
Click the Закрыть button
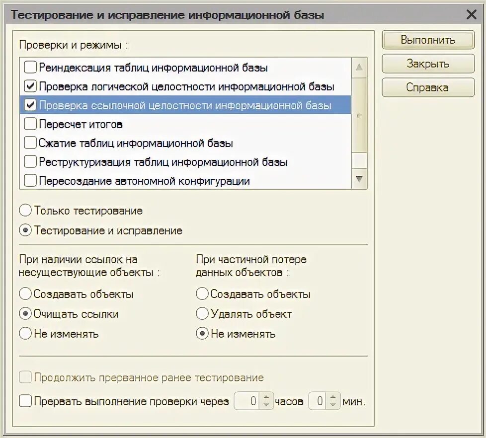click(428, 64)
